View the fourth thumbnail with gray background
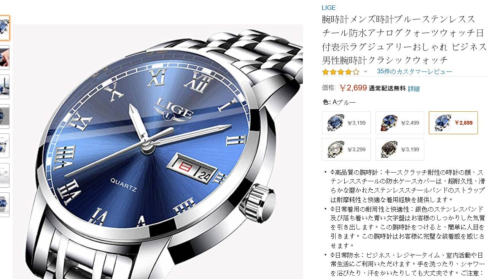This screenshot has width=487, height=279. pyautogui.click(x=5, y=116)
